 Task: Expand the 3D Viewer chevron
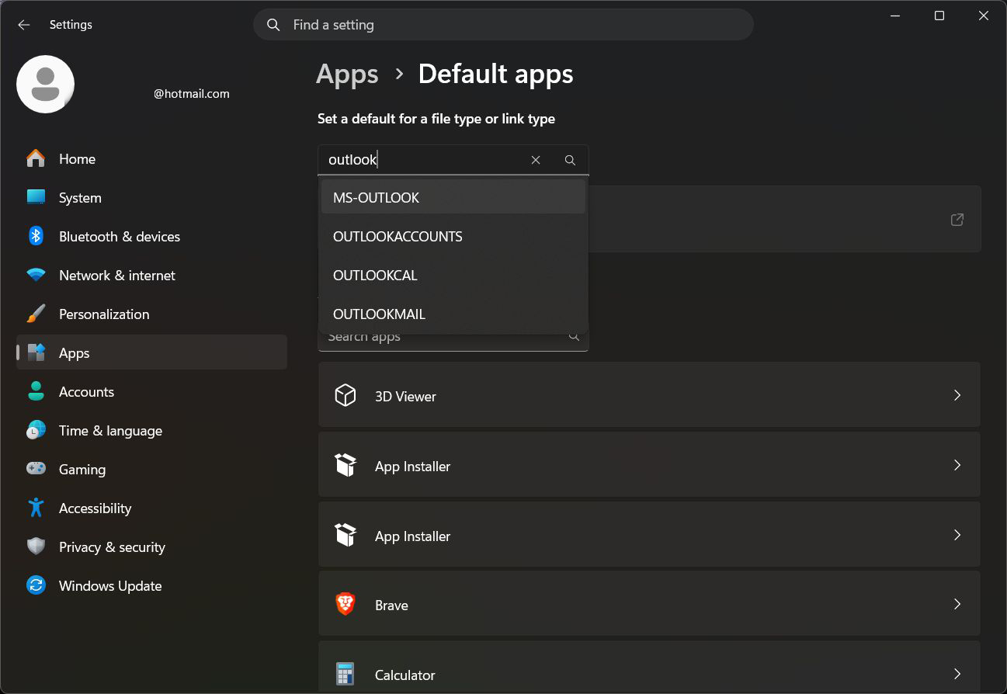pyautogui.click(x=957, y=395)
